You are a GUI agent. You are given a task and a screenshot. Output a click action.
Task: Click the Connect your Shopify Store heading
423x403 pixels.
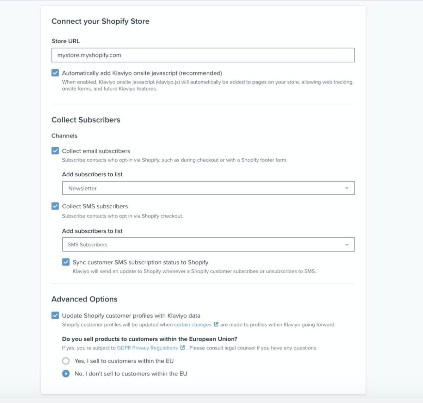(x=101, y=21)
